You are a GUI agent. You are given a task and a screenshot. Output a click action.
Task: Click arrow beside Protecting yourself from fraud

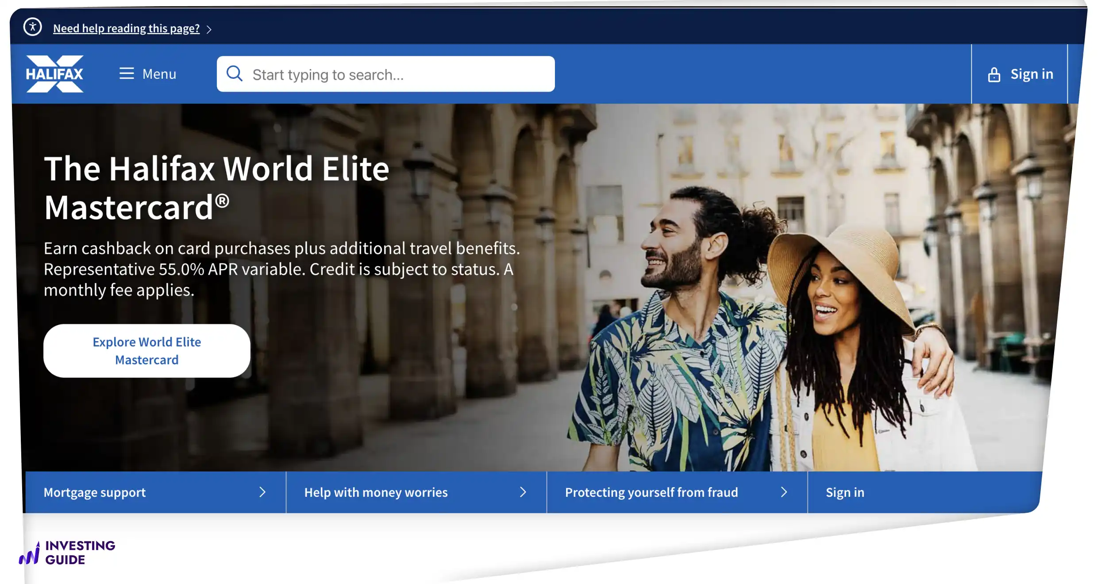click(784, 492)
